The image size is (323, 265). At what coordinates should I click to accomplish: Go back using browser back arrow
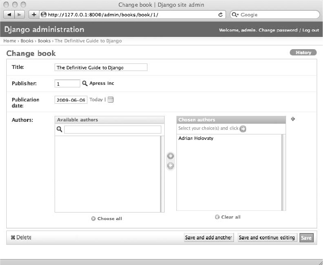[x=9, y=15]
